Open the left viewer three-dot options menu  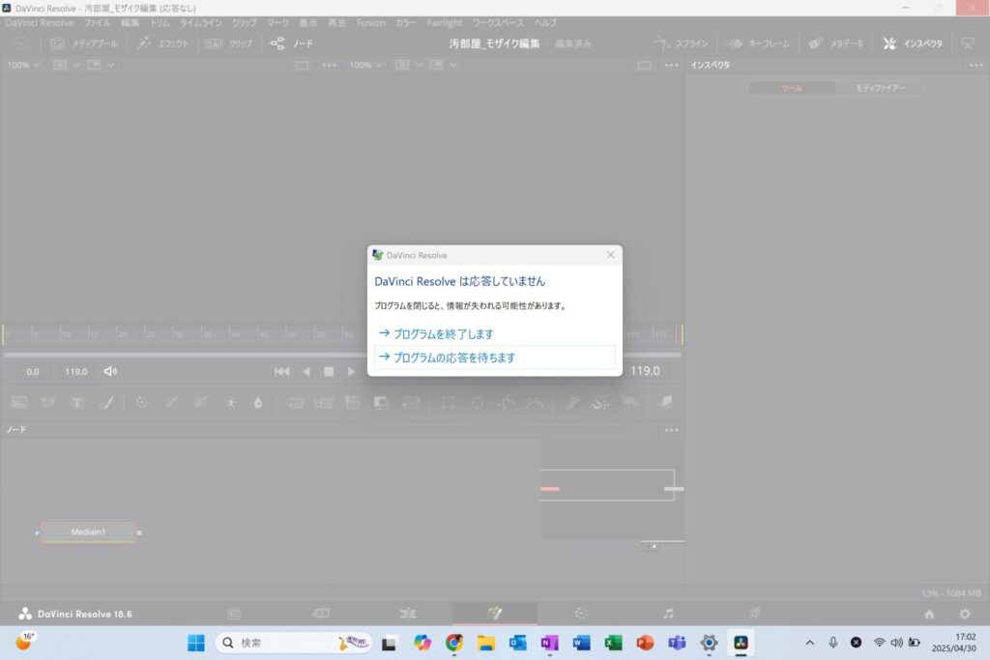point(329,65)
